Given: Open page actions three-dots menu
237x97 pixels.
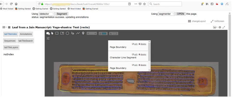Looking at the screenshot, I should pos(136,4).
